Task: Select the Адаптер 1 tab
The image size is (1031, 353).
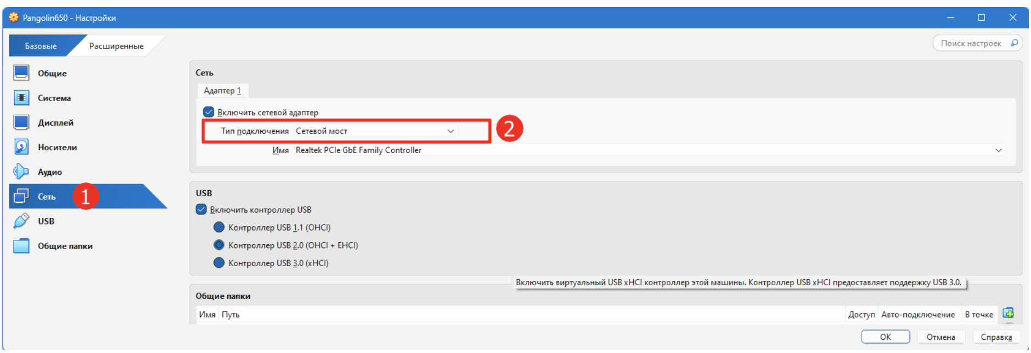Action: pos(222,91)
